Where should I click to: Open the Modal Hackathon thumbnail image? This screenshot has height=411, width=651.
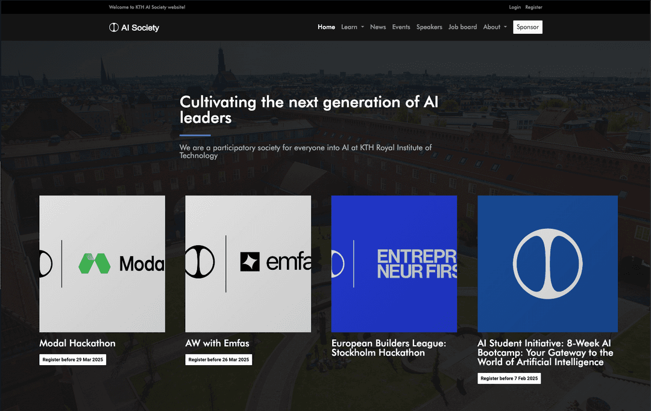pyautogui.click(x=102, y=264)
